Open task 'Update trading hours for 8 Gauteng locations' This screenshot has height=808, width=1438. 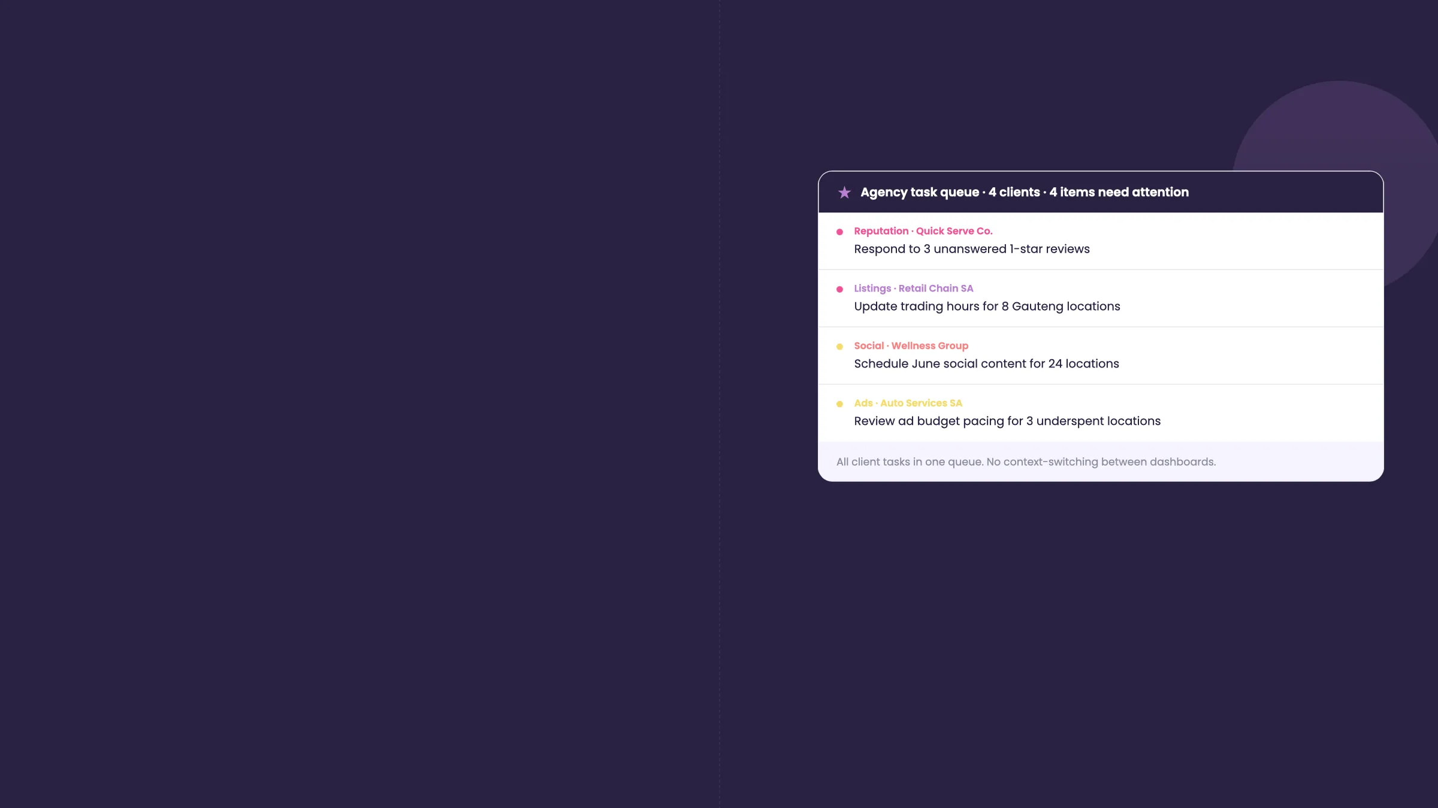(x=987, y=306)
